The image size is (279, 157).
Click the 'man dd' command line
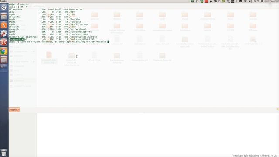18,4
